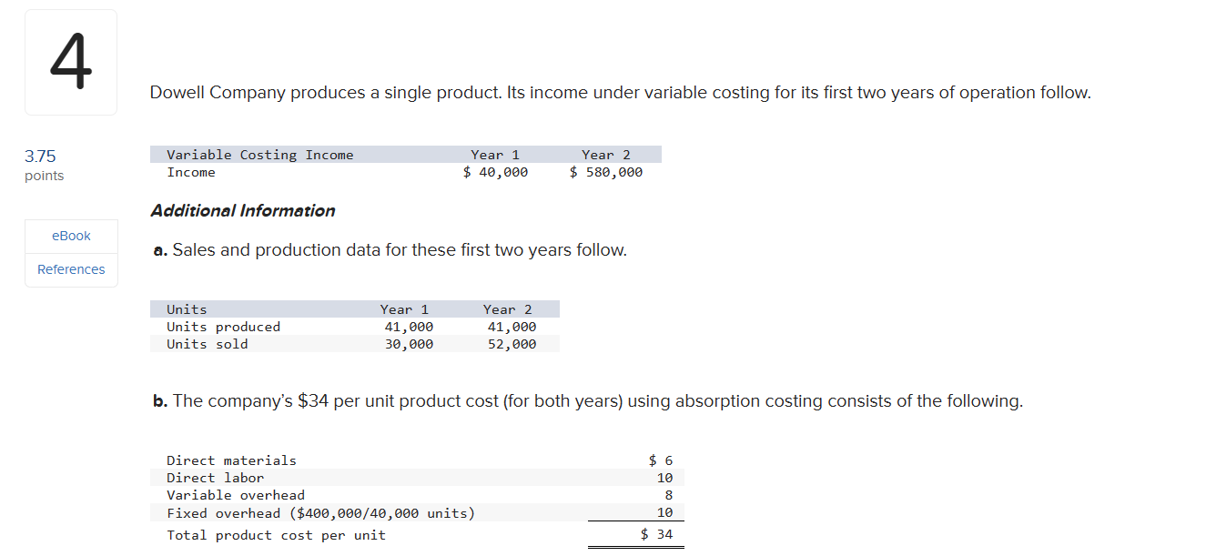The height and width of the screenshot is (556, 1206).
Task: Select the question number 4 box
Action: click(71, 62)
